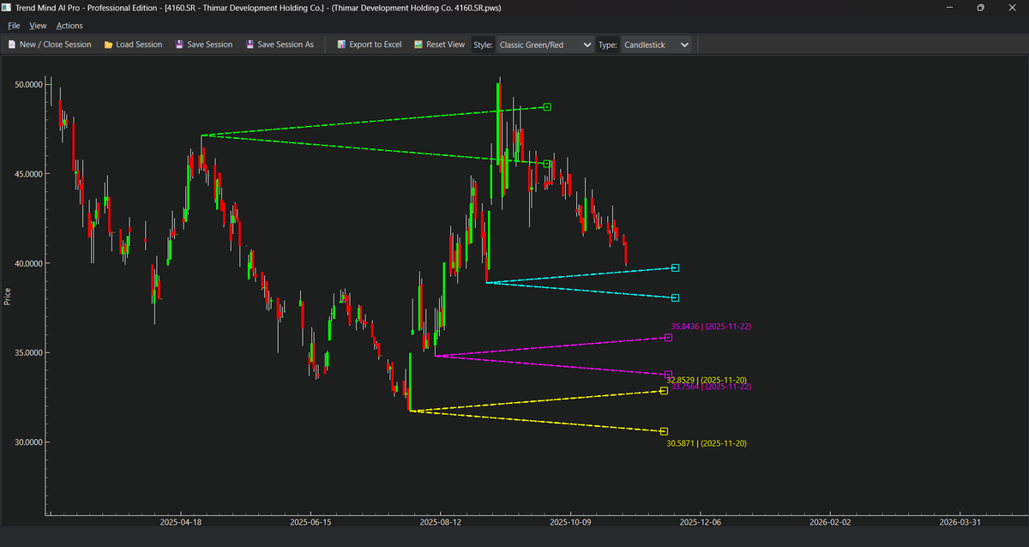1029x547 pixels.
Task: Open the Style dropdown showing Classic Green/Red
Action: click(x=545, y=45)
